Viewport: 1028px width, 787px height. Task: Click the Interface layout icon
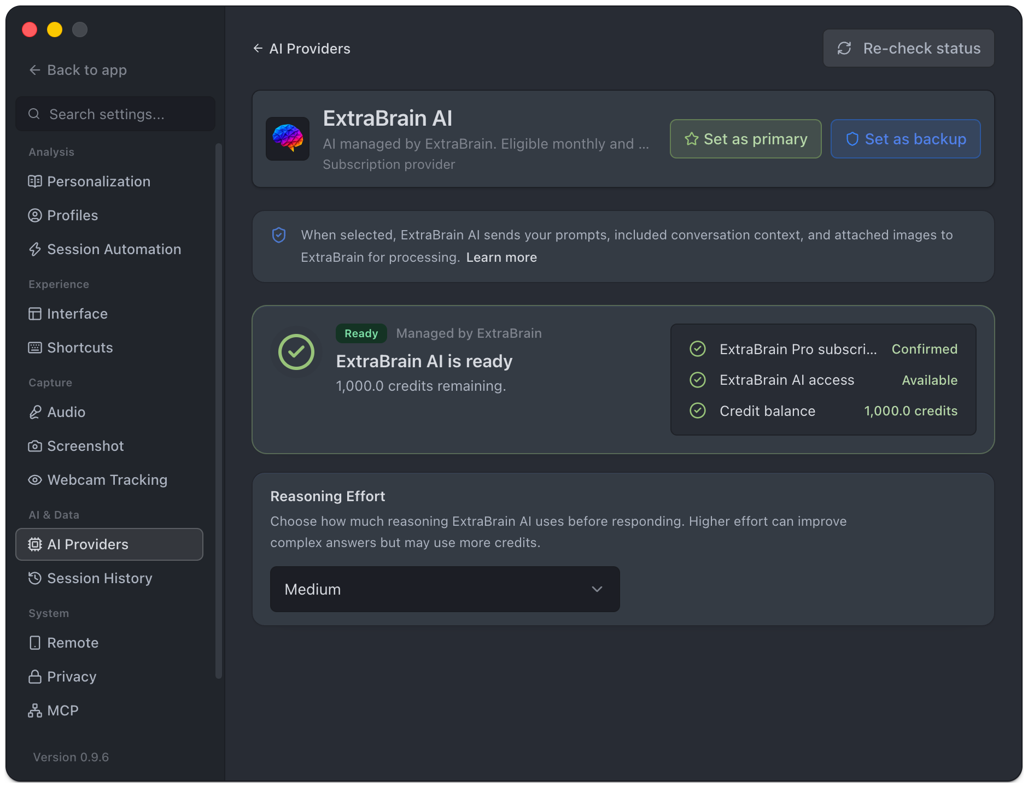35,314
